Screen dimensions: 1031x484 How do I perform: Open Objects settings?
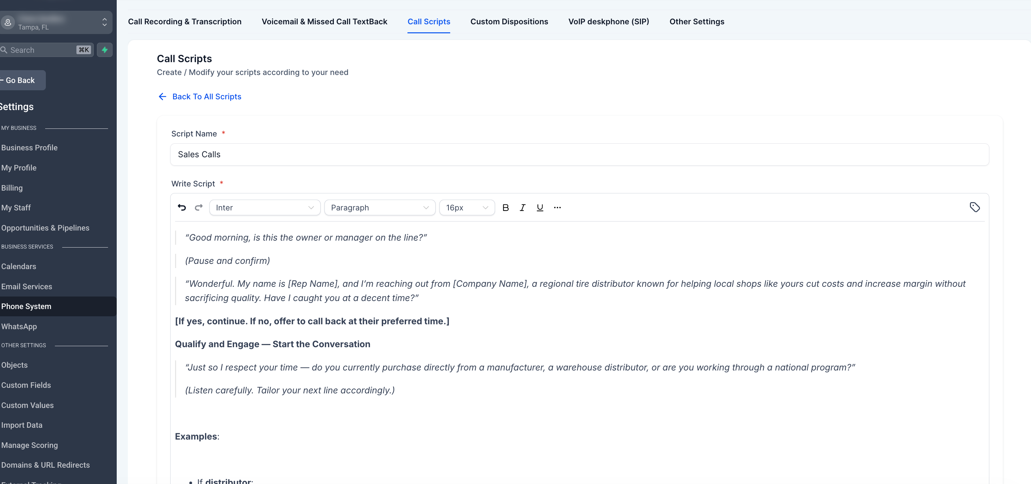click(14, 365)
